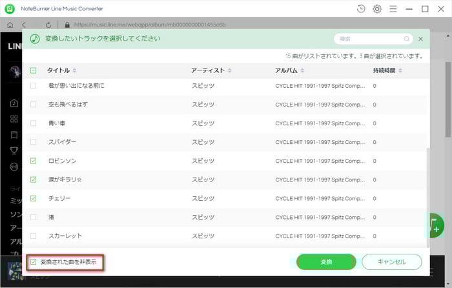
Task: Click the 検索 search field
Action: tap(373, 39)
